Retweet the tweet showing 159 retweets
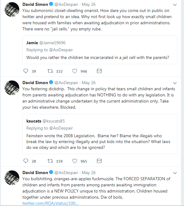The width and height of the screenshot is (184, 206). coord(50,161)
